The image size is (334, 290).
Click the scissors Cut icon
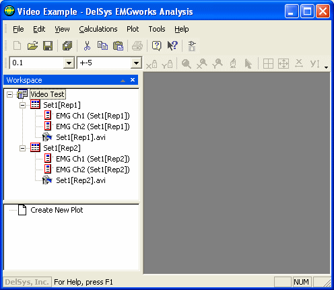[87, 46]
